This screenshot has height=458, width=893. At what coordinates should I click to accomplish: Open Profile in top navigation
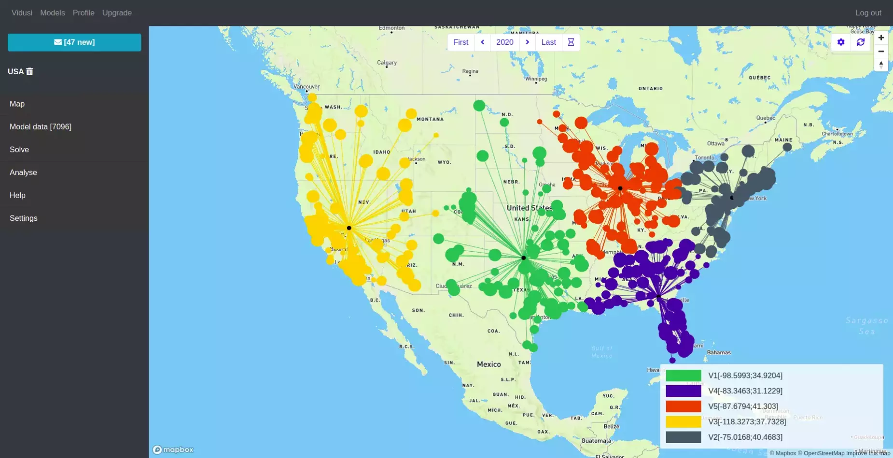84,13
